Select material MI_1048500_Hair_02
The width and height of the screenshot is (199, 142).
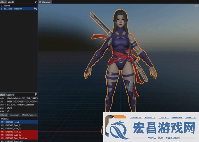click(x=19, y=132)
